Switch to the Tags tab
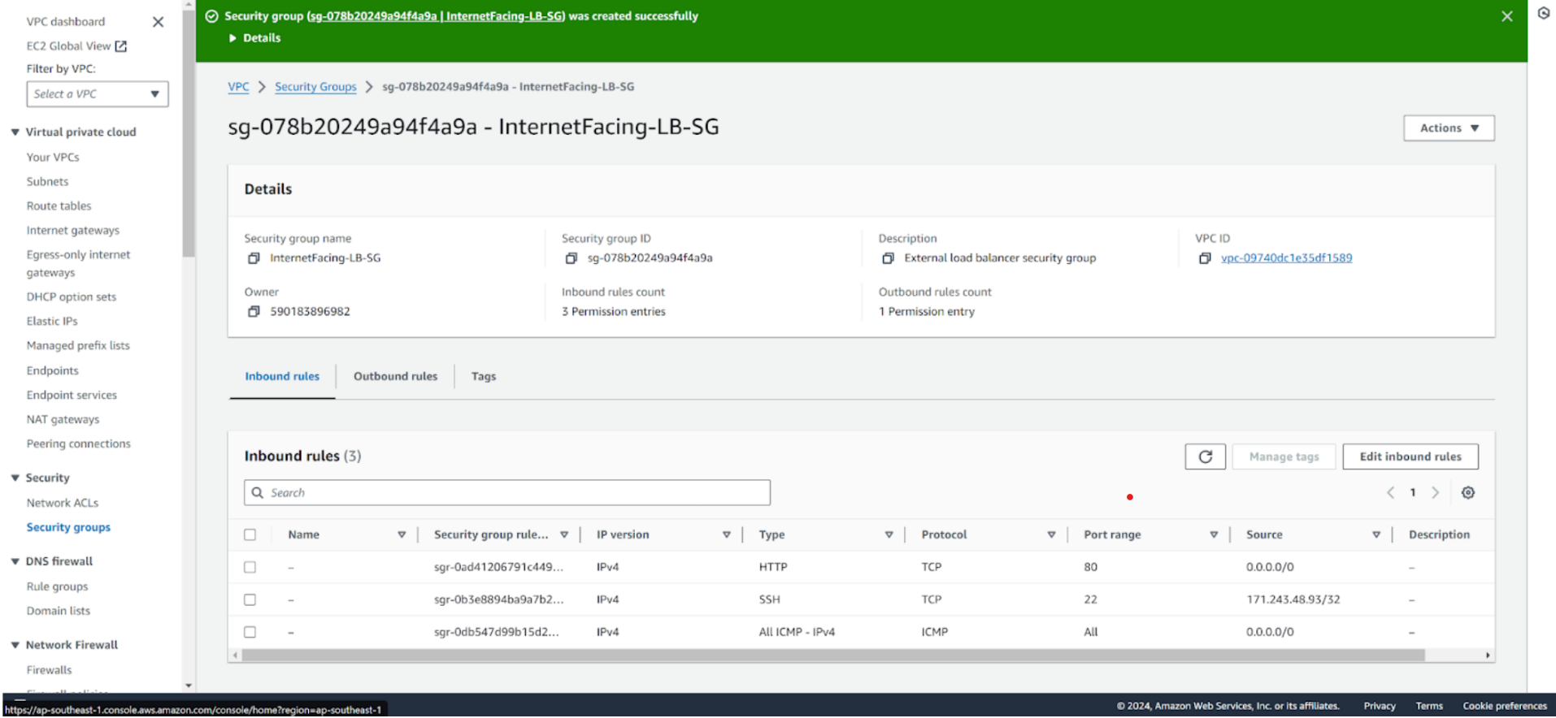 (x=484, y=377)
